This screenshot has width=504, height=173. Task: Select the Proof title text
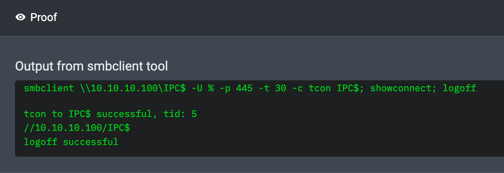tap(44, 17)
